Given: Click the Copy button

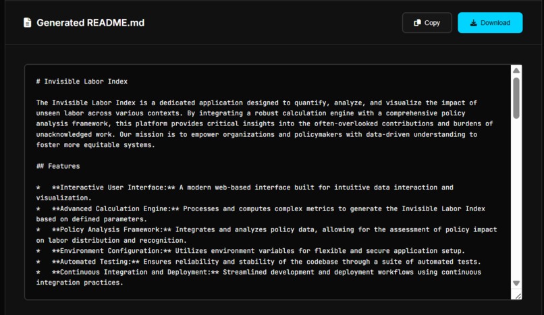Looking at the screenshot, I should click(427, 23).
